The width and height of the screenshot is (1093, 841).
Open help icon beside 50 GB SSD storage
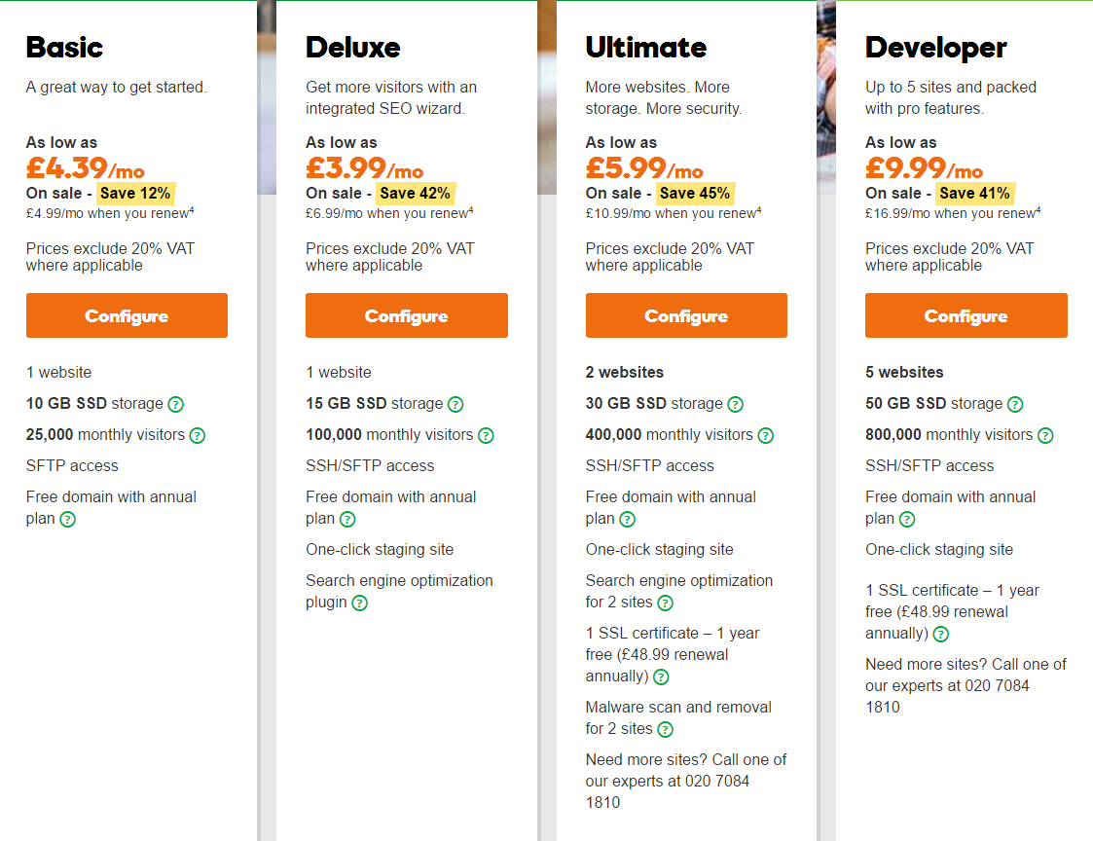[x=1016, y=404]
